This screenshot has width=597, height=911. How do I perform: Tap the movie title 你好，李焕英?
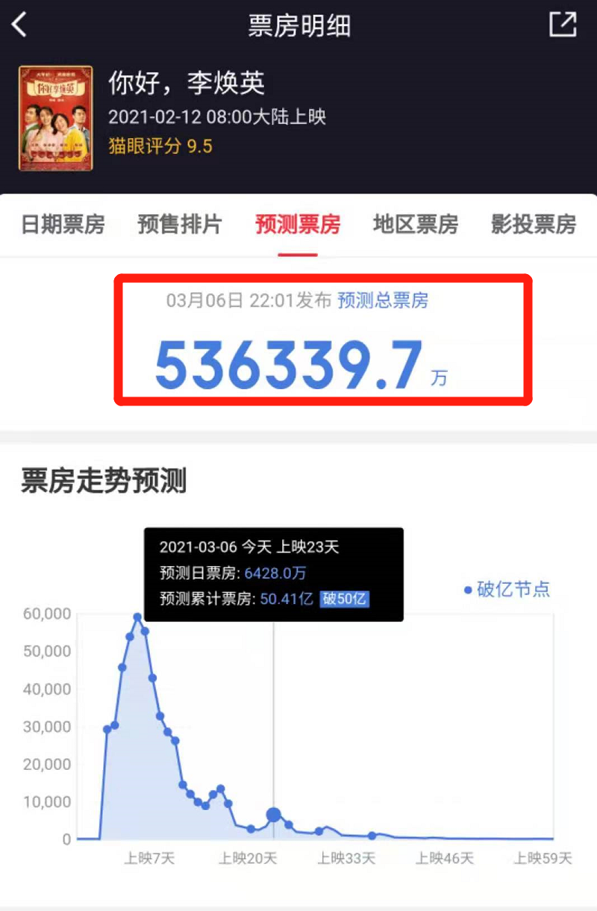point(187,83)
